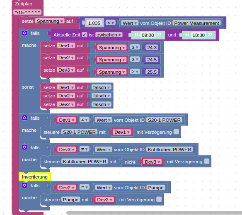This screenshot has width=242, height=215.
Task: Open gear mutator on Dev1 falls block
Action: 24,118
